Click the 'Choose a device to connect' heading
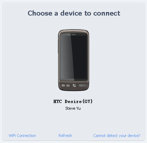The width and height of the screenshot is (147, 143). (x=74, y=13)
